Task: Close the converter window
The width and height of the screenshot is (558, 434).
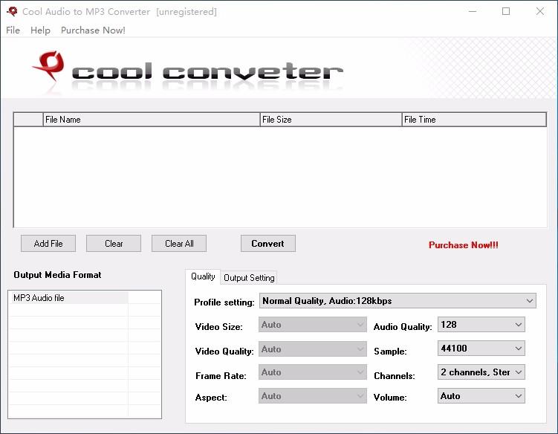Action: point(540,11)
